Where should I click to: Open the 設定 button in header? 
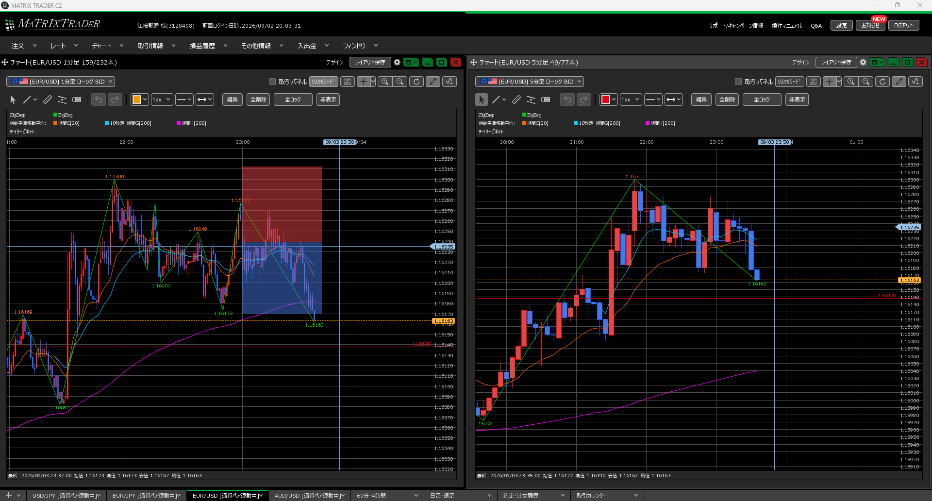pyautogui.click(x=841, y=25)
